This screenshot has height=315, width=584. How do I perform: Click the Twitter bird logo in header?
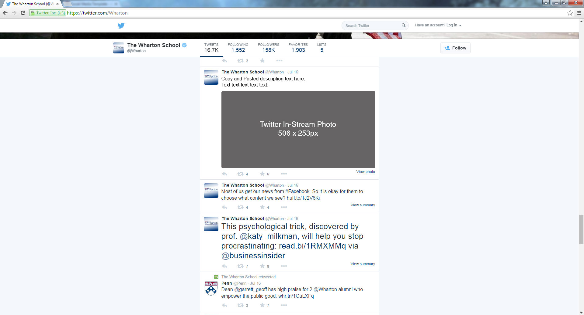click(x=121, y=25)
